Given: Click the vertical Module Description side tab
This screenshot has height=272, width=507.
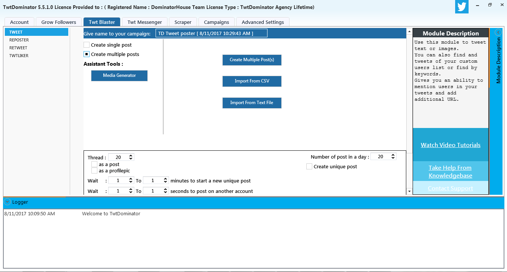Looking at the screenshot, I should tap(498, 60).
